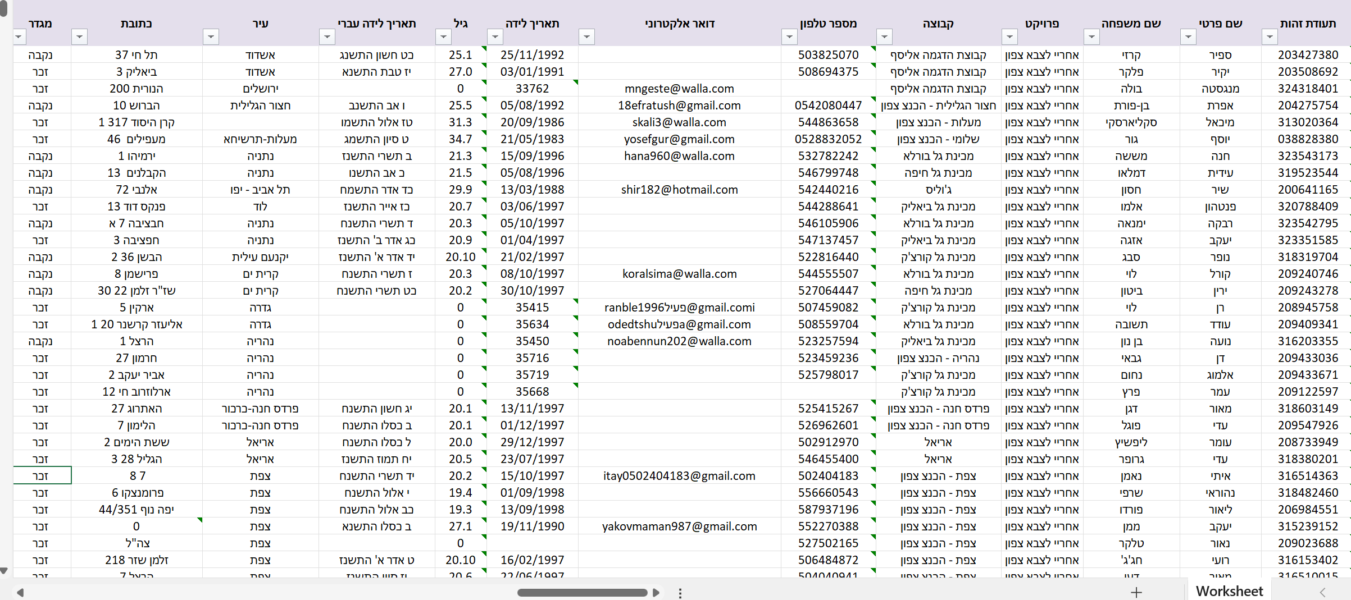Expand the שם משפחה filter dropdown
Screen dimensions: 1351x600
click(1091, 37)
